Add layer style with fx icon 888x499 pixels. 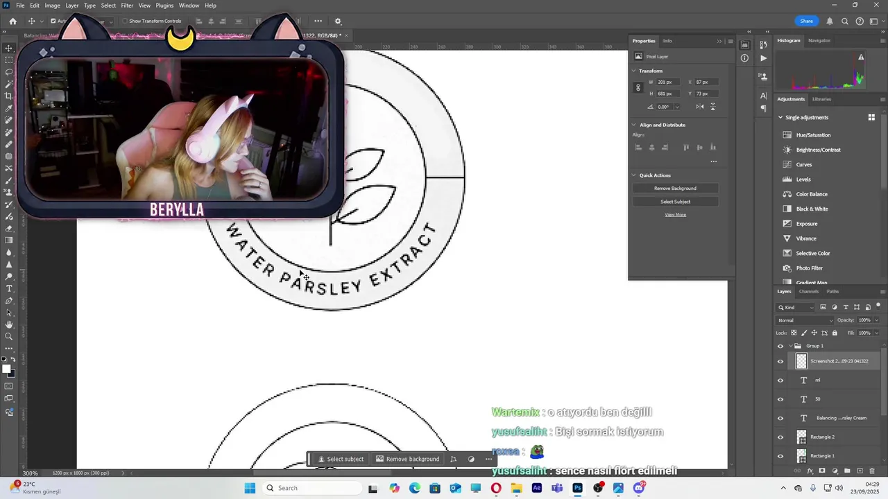(810, 471)
